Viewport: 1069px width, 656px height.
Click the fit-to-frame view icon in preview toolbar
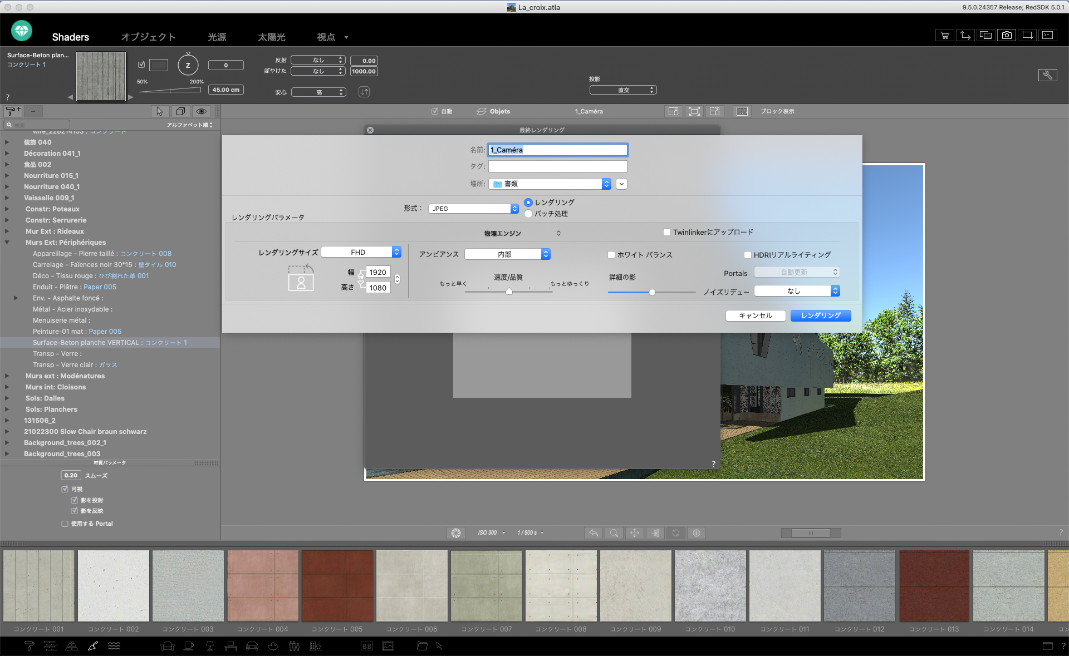694,111
